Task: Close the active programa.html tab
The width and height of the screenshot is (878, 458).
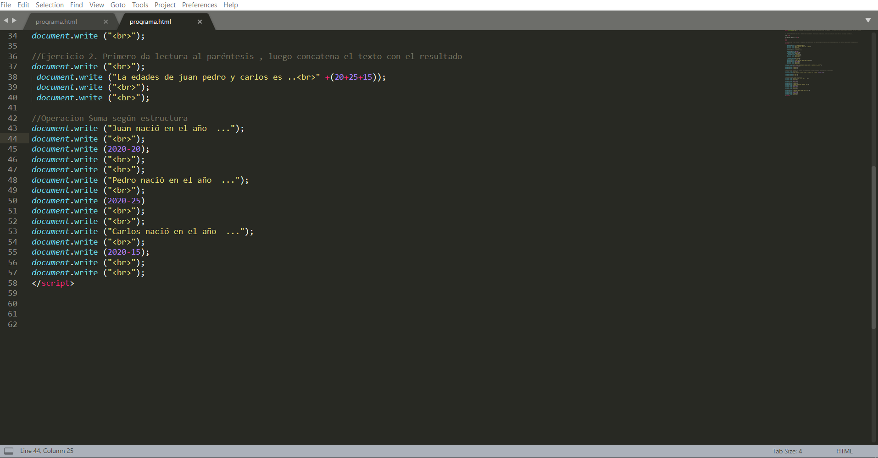Action: click(200, 22)
